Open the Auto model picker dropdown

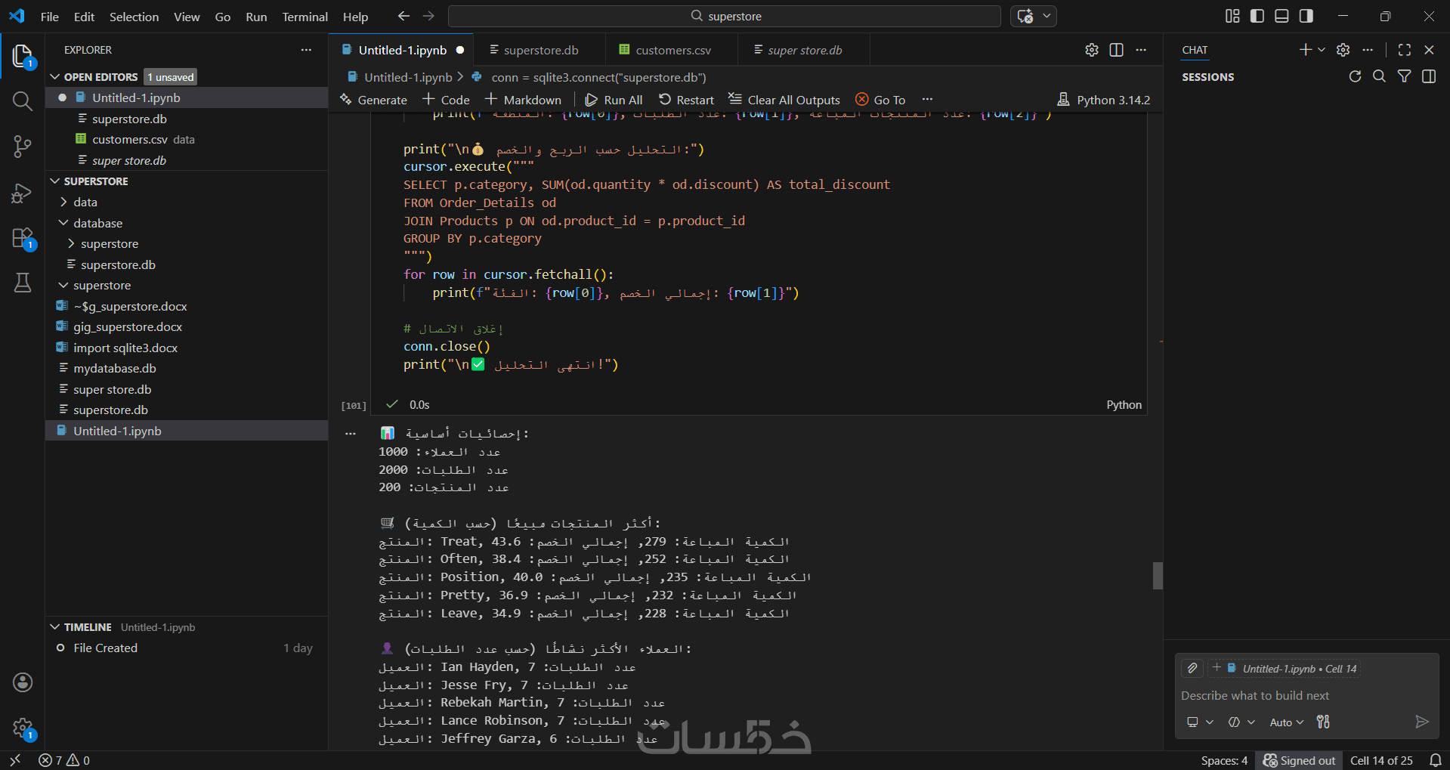tap(1286, 722)
